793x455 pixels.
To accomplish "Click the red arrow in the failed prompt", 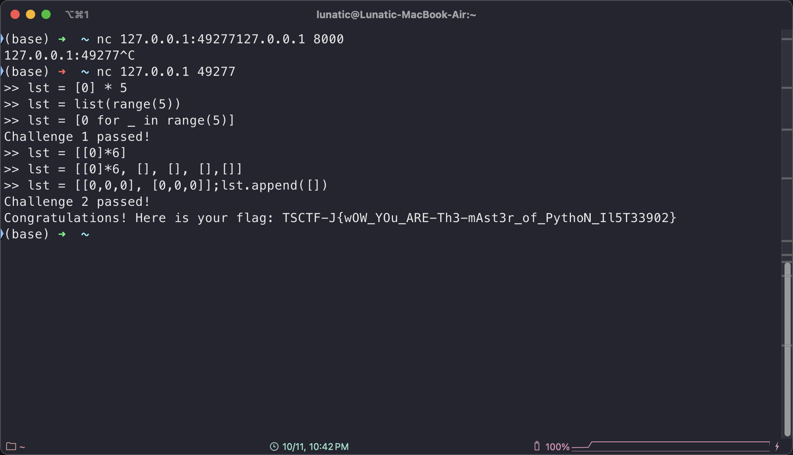I will (x=62, y=72).
